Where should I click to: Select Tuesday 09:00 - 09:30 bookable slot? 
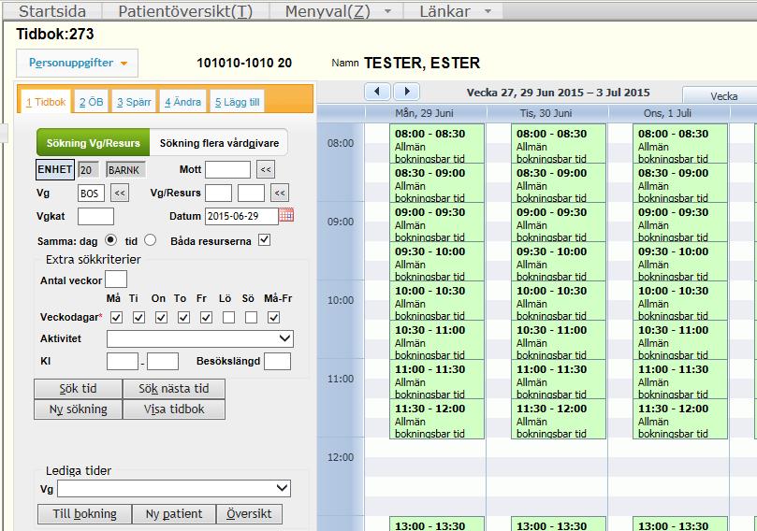click(x=558, y=222)
